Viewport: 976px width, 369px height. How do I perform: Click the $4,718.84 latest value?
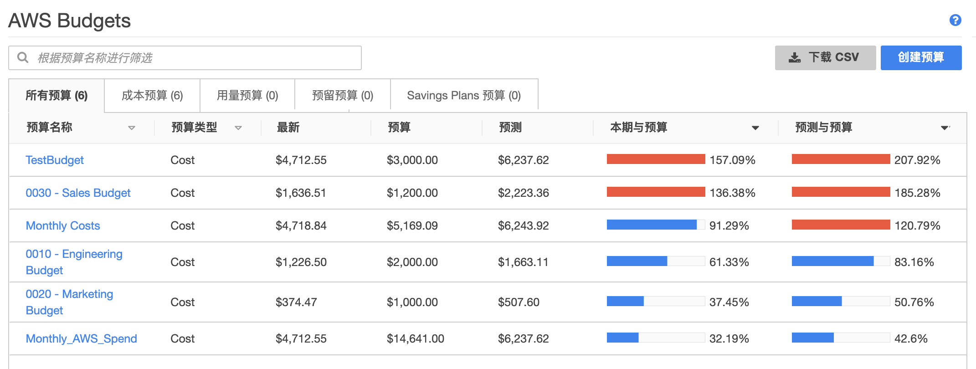point(301,225)
